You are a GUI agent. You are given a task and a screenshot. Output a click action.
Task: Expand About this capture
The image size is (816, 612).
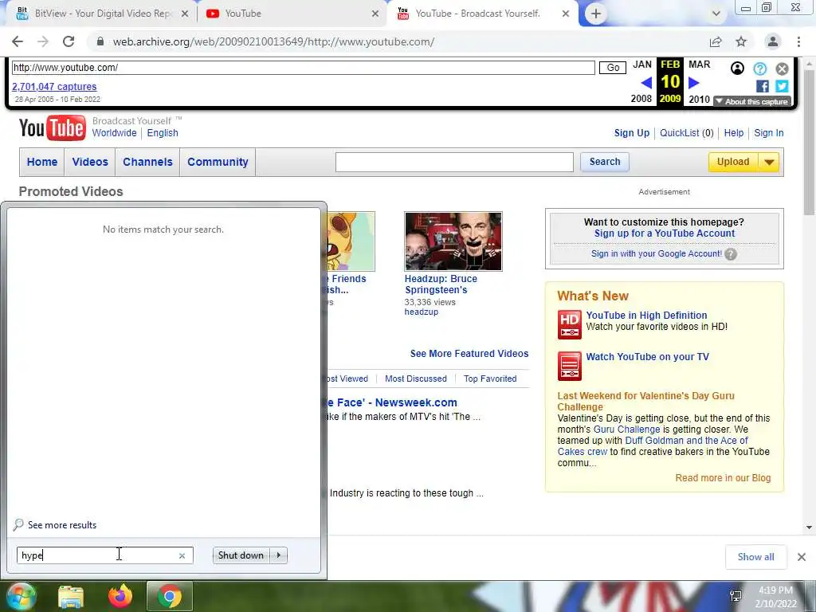coord(752,101)
